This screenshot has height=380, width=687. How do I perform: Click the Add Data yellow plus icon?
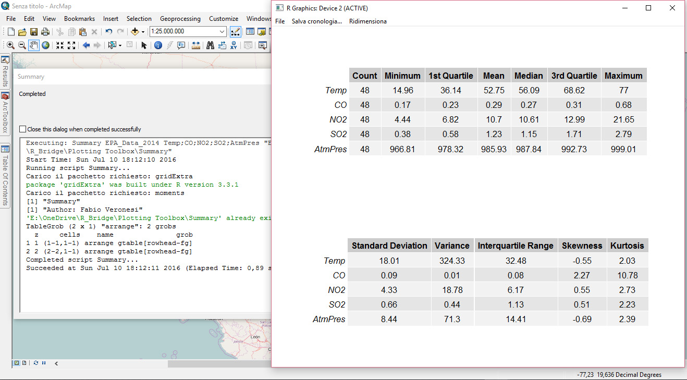[x=134, y=32]
